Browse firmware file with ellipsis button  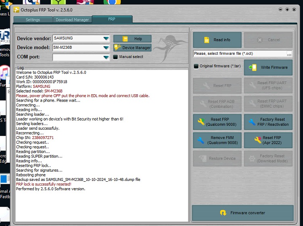(x=289, y=54)
